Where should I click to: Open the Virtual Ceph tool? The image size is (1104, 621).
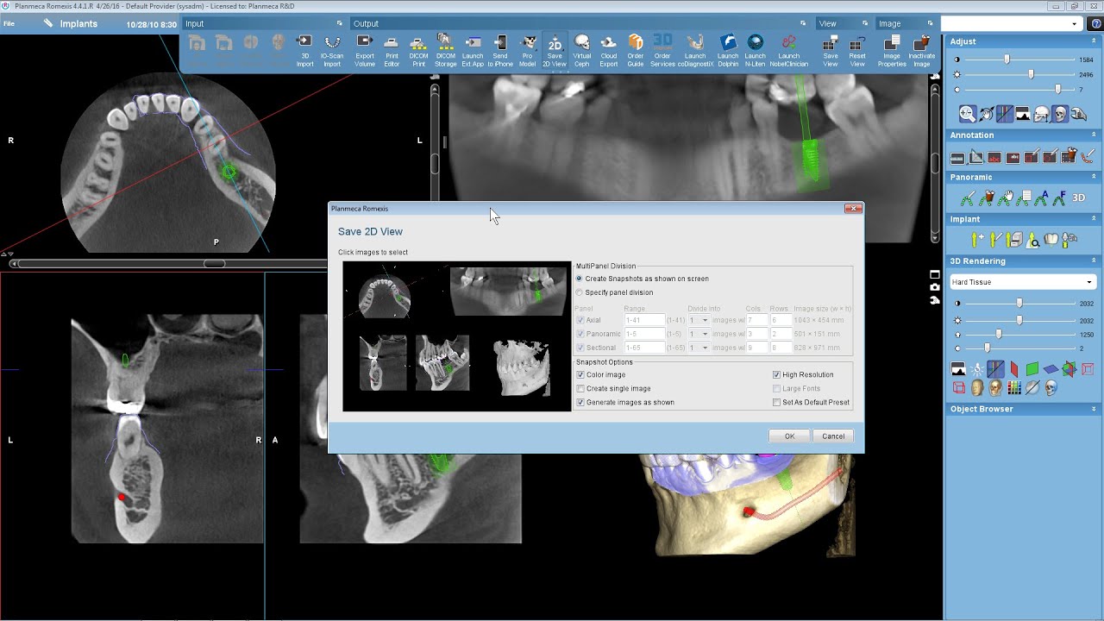coord(582,51)
